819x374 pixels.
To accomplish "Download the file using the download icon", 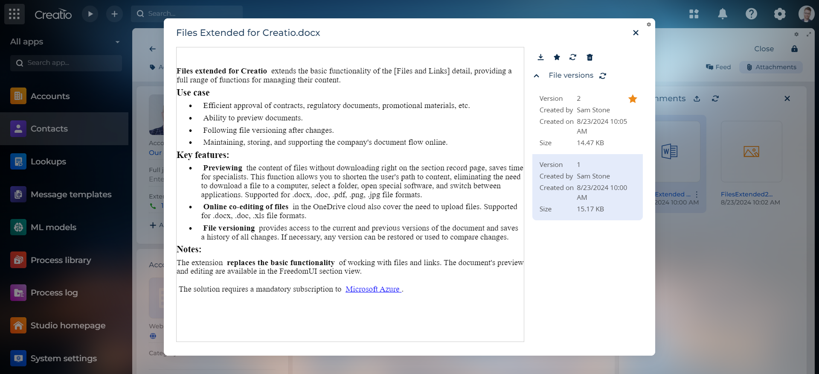I will pos(540,57).
